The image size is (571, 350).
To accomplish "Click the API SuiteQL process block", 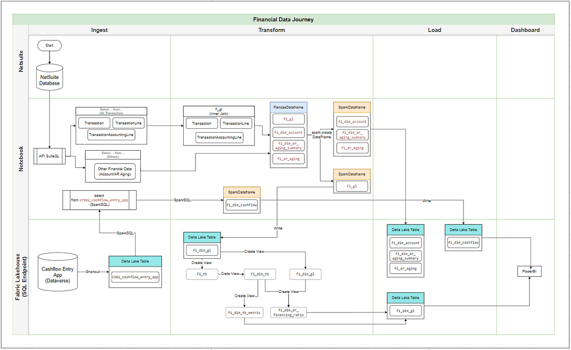I will [49, 156].
